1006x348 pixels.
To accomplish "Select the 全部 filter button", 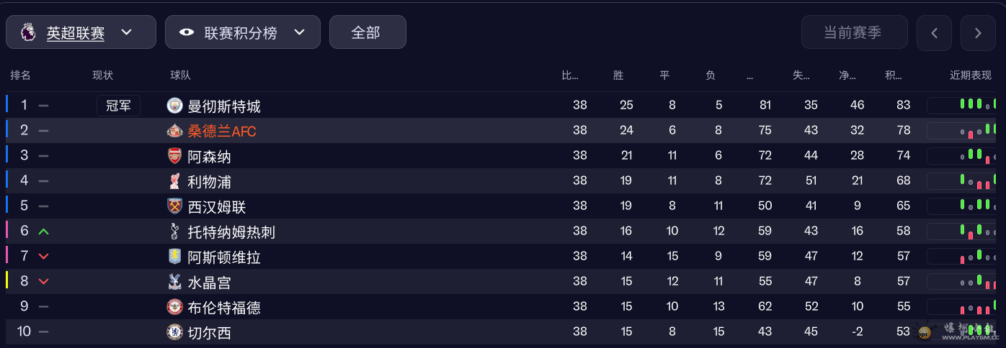I will 367,32.
